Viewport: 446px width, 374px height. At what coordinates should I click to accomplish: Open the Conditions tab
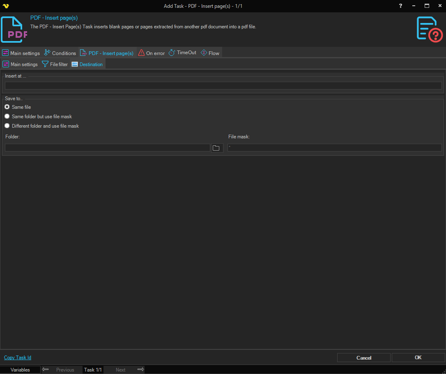point(60,53)
